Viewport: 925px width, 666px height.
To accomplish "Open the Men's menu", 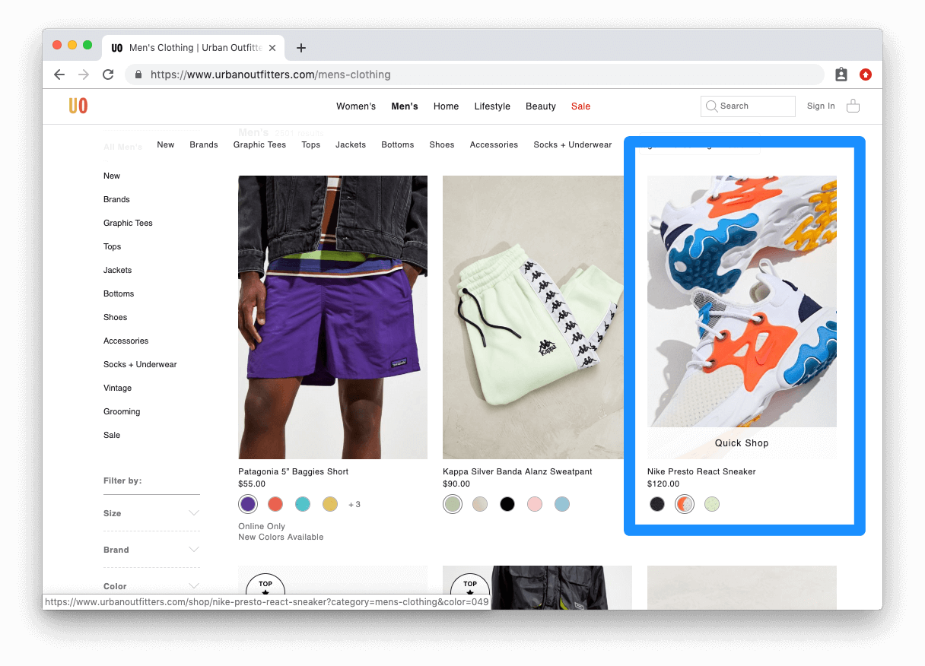I will click(405, 106).
